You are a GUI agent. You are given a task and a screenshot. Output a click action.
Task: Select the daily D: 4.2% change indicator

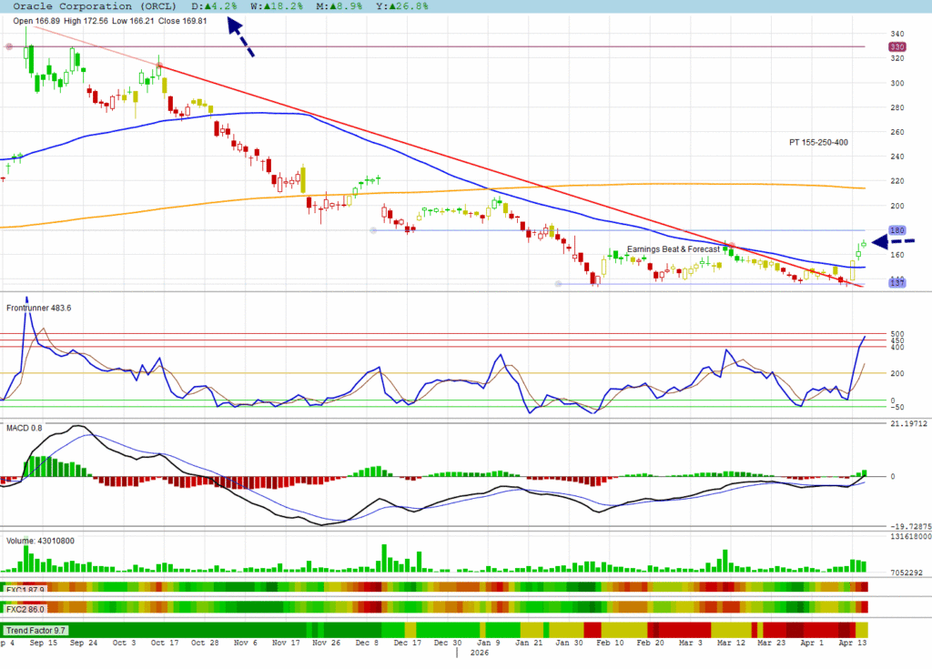click(x=219, y=6)
